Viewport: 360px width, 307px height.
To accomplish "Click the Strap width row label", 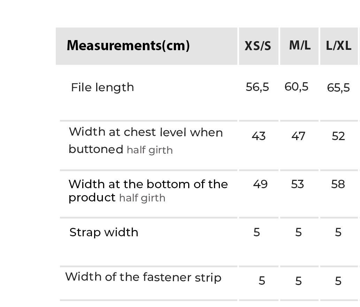I will (x=104, y=232).
